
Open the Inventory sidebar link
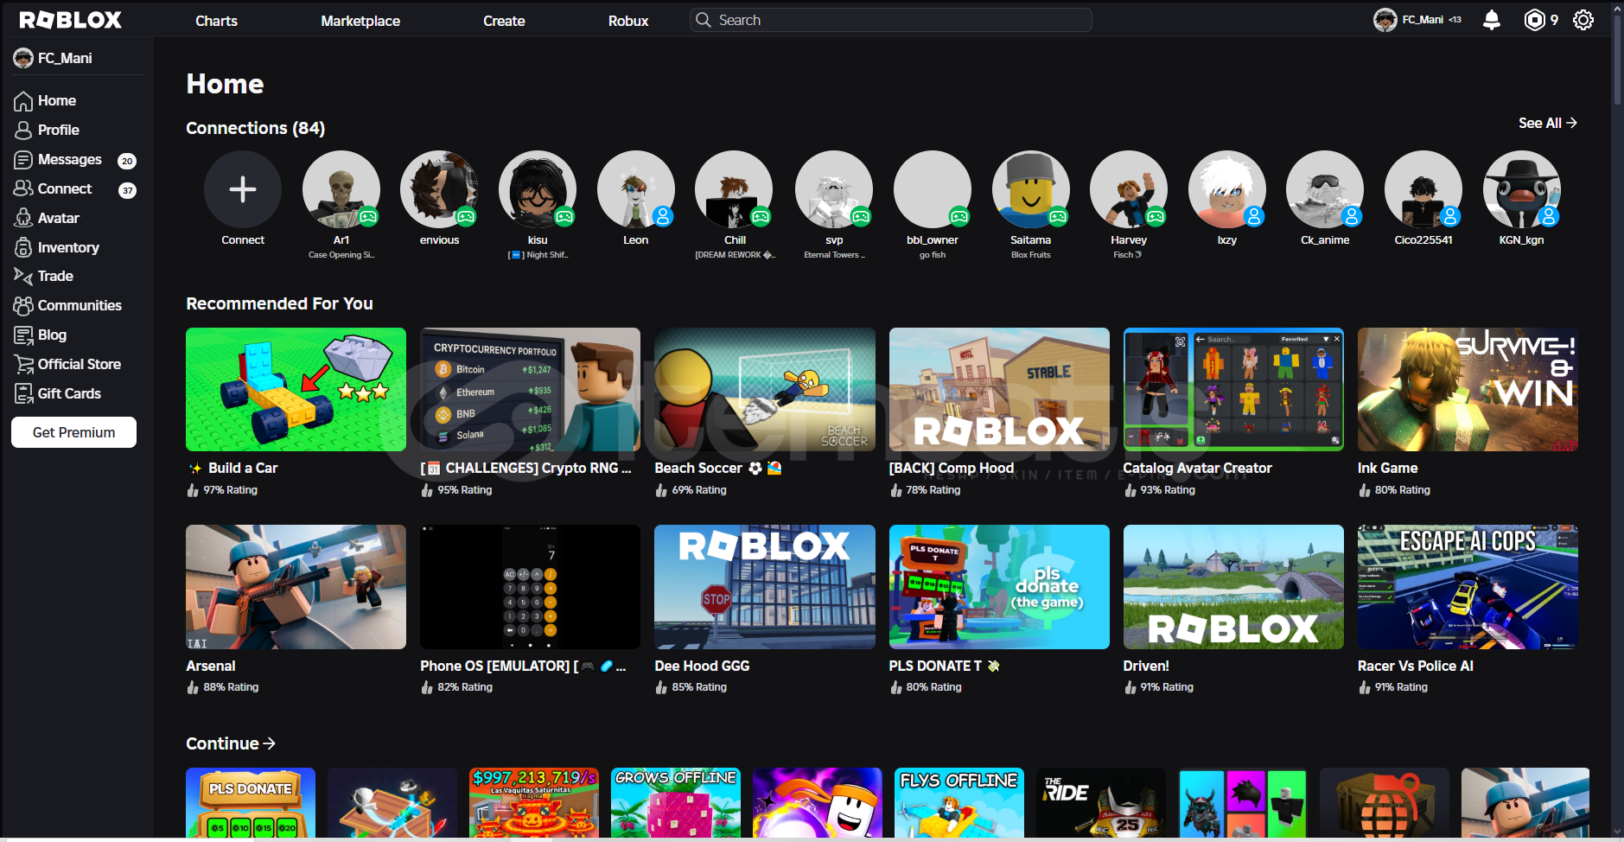pyautogui.click(x=68, y=247)
